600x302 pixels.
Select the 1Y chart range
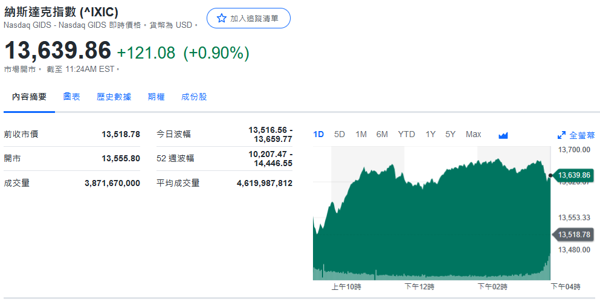pyautogui.click(x=430, y=134)
